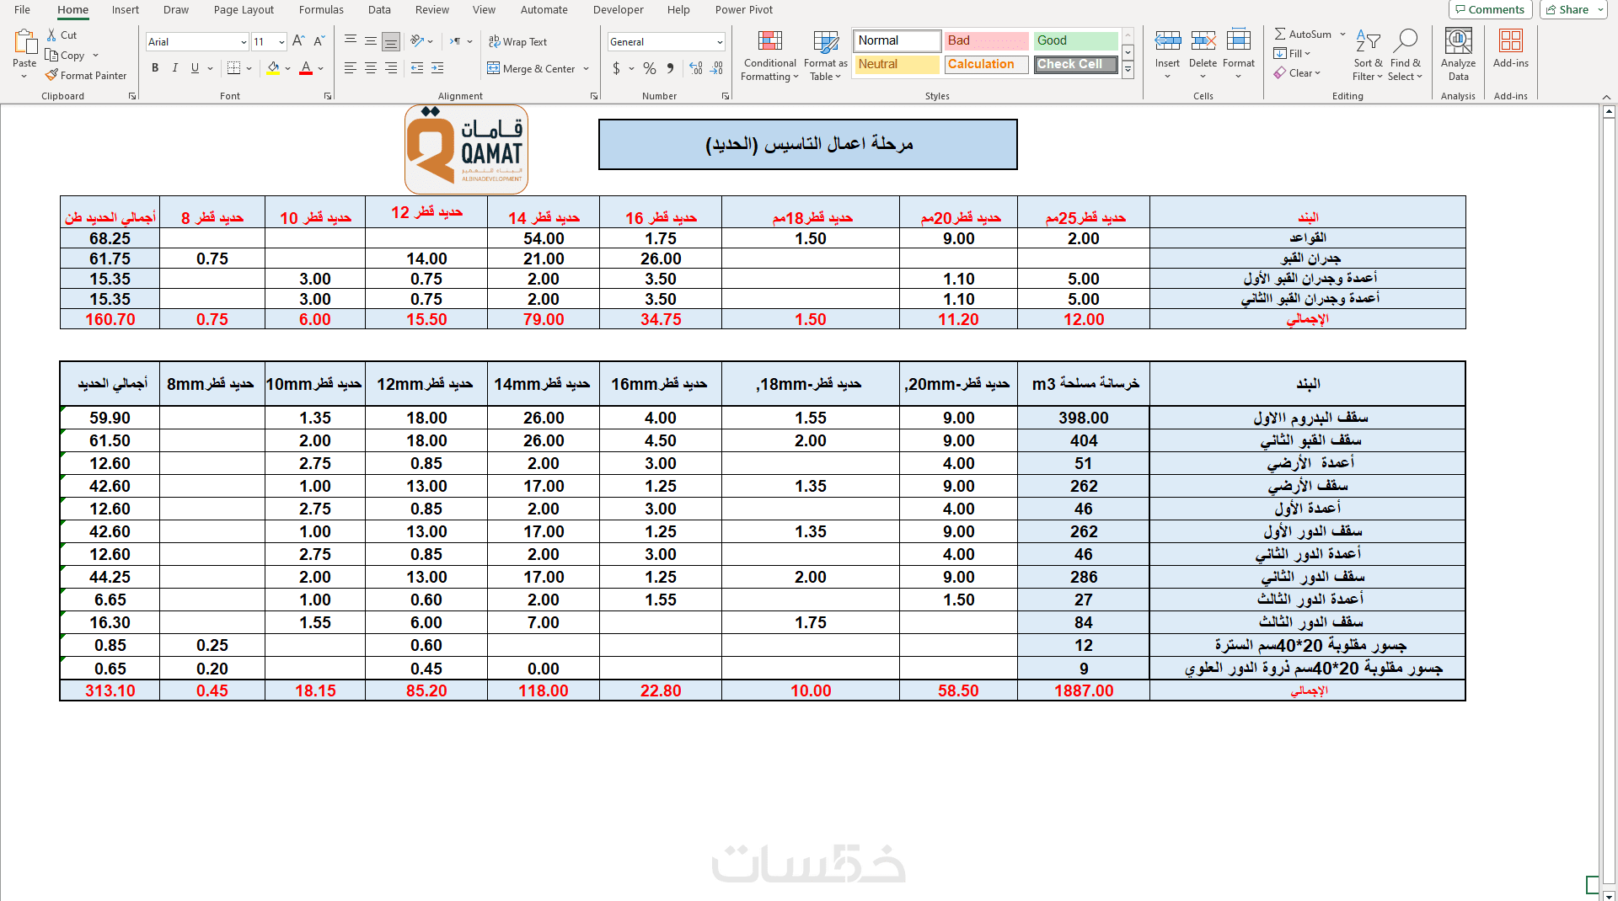Expand the Fill Color dropdown arrow
The image size is (1618, 901).
(x=287, y=68)
